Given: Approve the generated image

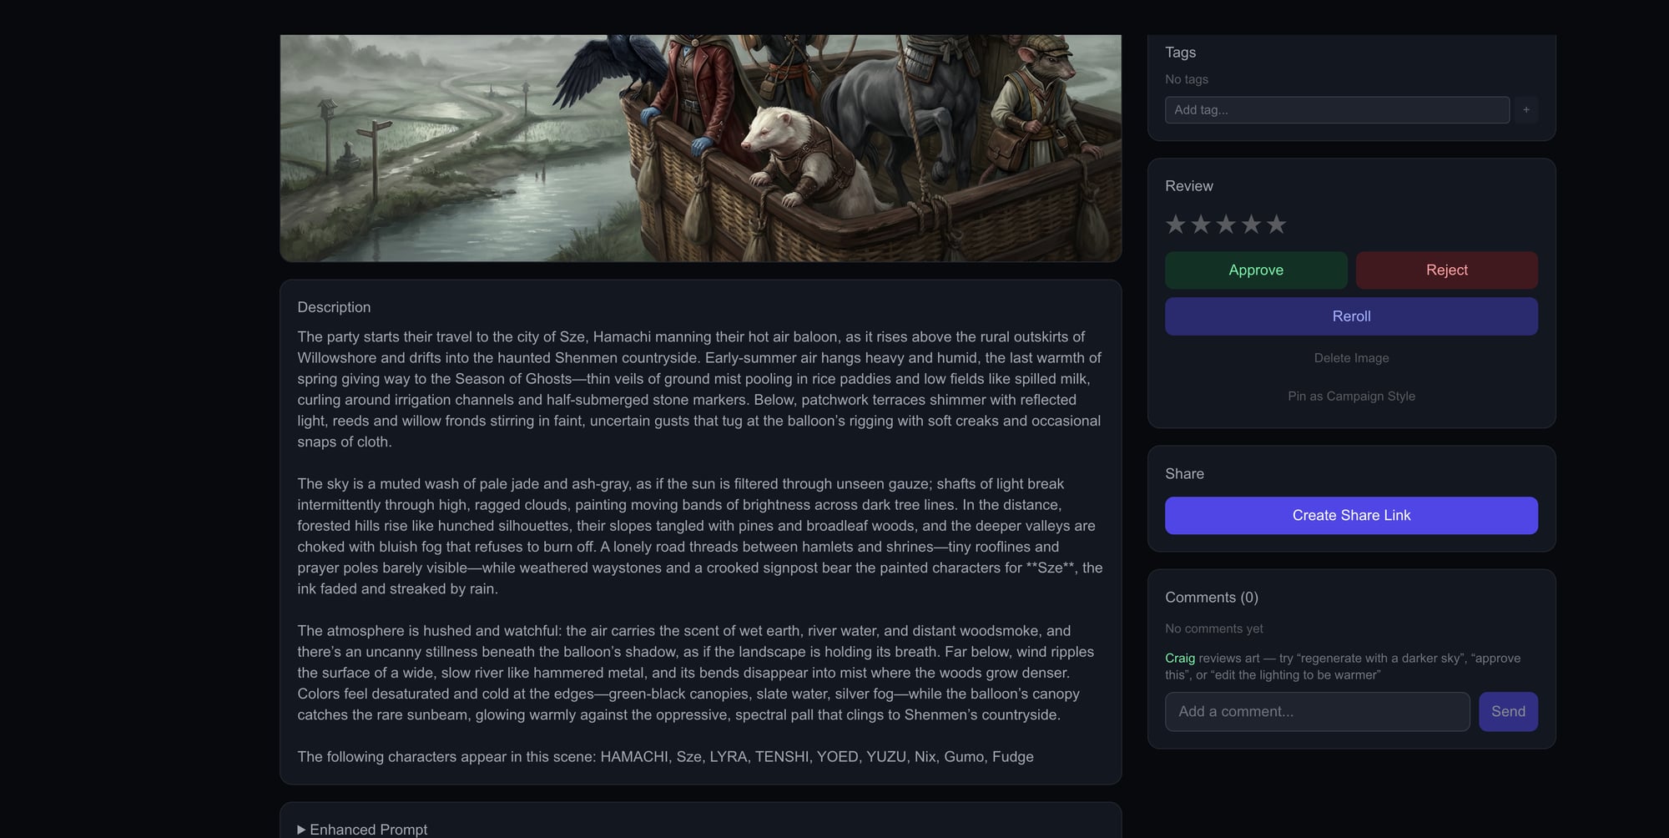Looking at the screenshot, I should click(x=1256, y=270).
